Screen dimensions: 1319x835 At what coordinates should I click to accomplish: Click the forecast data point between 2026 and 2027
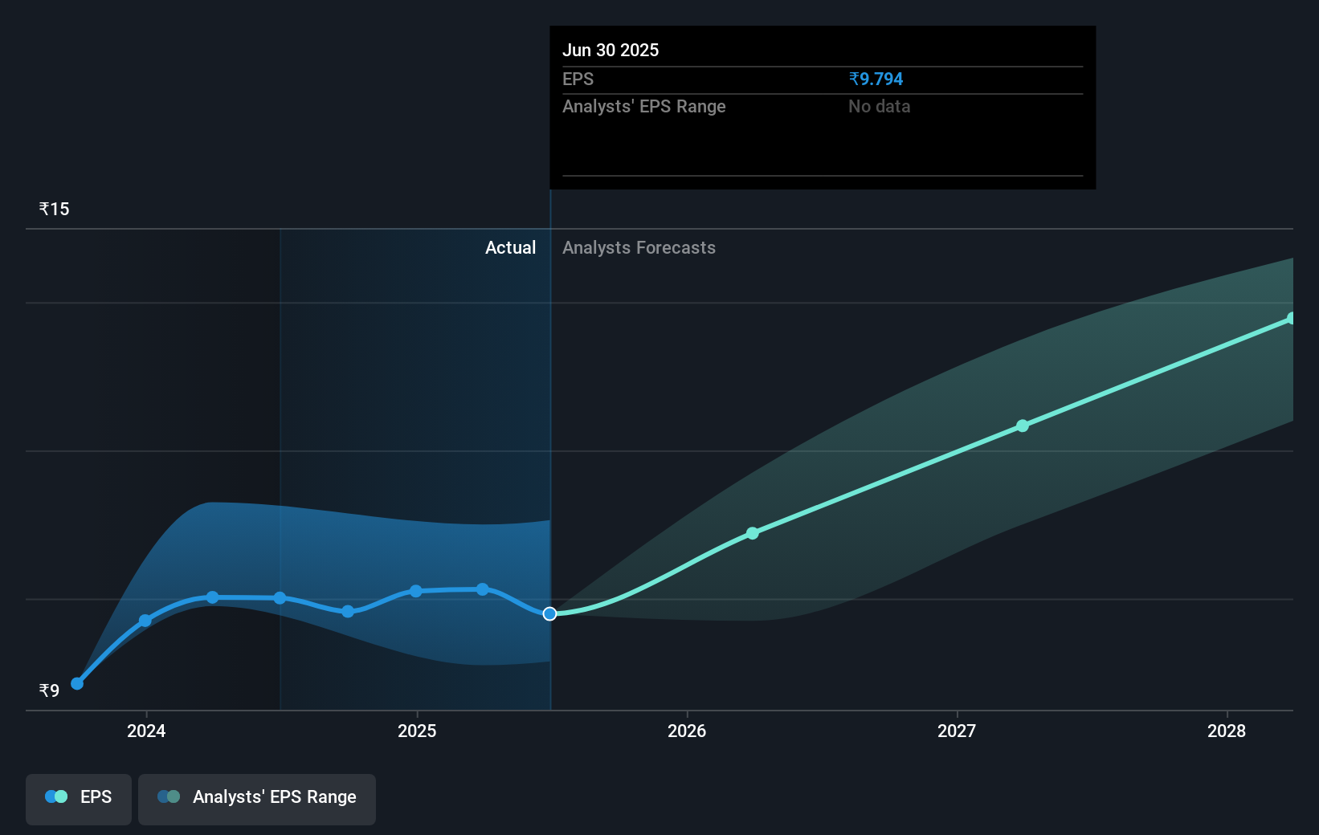[x=753, y=533]
